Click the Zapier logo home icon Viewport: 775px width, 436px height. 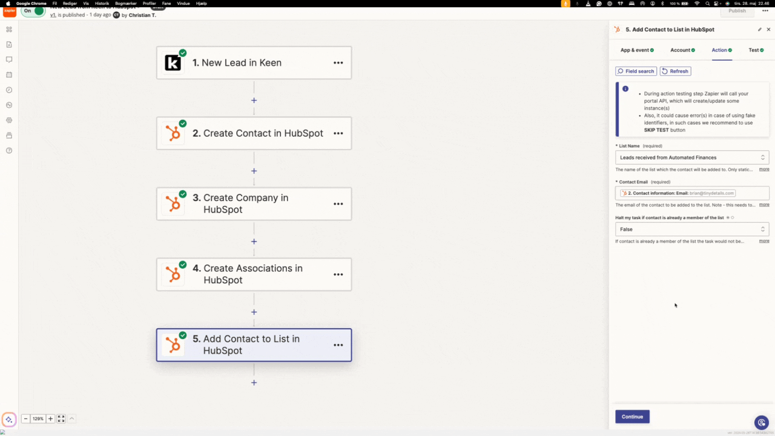coord(10,12)
